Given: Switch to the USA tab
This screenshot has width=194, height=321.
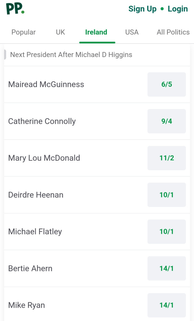Looking at the screenshot, I should [132, 32].
